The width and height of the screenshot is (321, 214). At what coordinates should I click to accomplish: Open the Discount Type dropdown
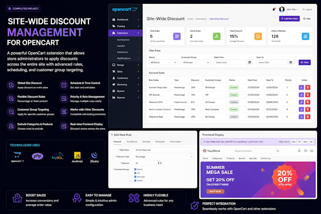pyautogui.click(x=164, y=157)
